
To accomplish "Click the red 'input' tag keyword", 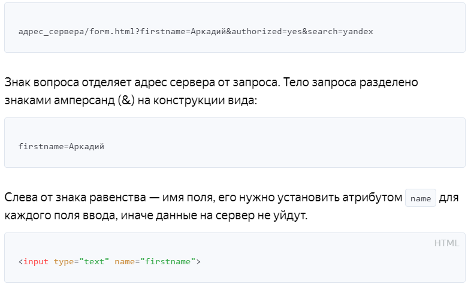I will [36, 261].
